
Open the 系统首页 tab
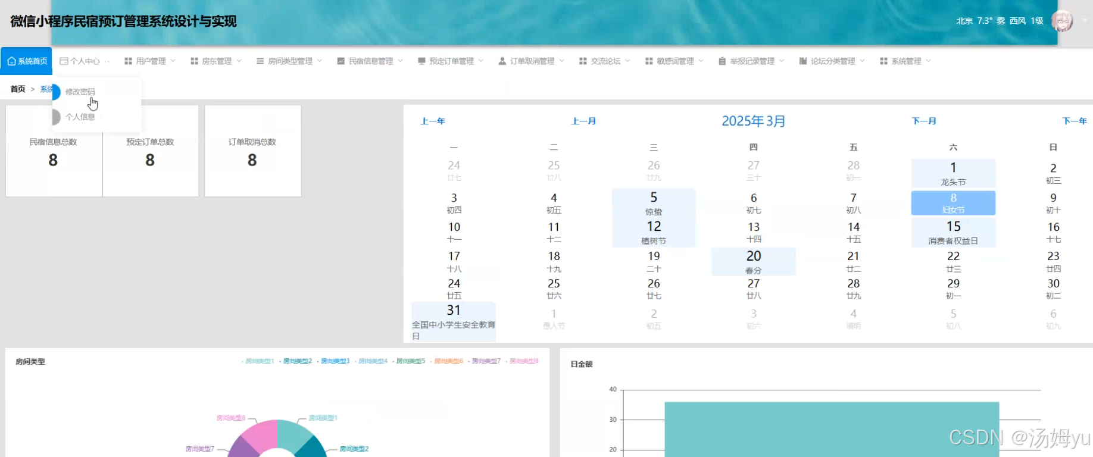pos(26,61)
